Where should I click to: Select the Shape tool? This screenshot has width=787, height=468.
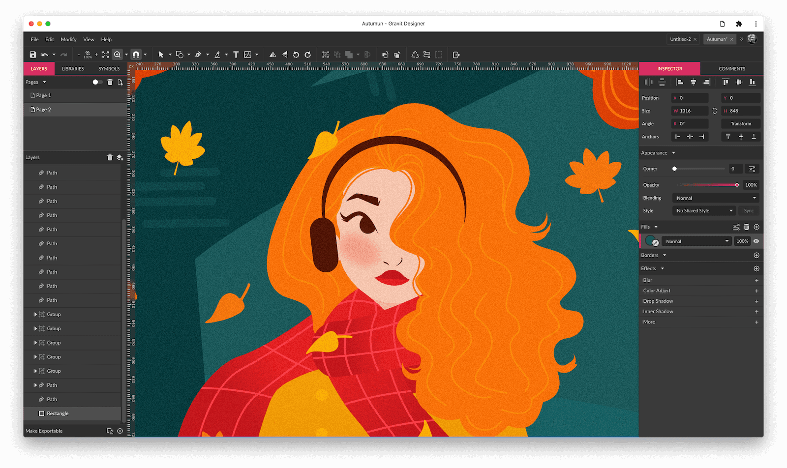click(x=180, y=54)
